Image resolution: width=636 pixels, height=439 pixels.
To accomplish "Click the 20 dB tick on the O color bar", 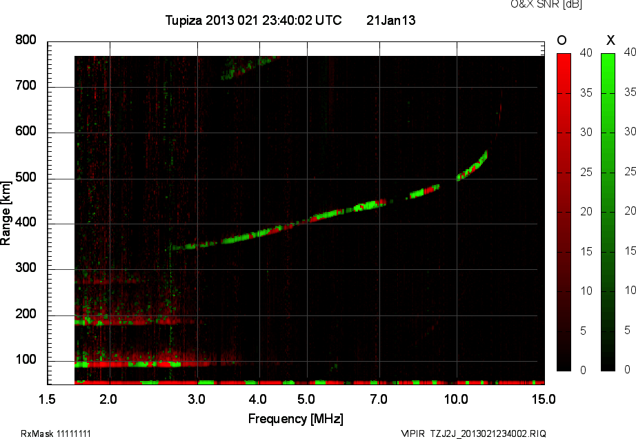I will pos(586,212).
